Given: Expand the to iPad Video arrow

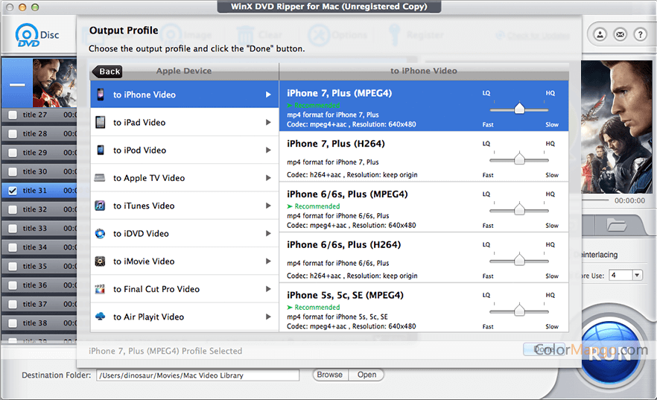Looking at the screenshot, I should [268, 122].
